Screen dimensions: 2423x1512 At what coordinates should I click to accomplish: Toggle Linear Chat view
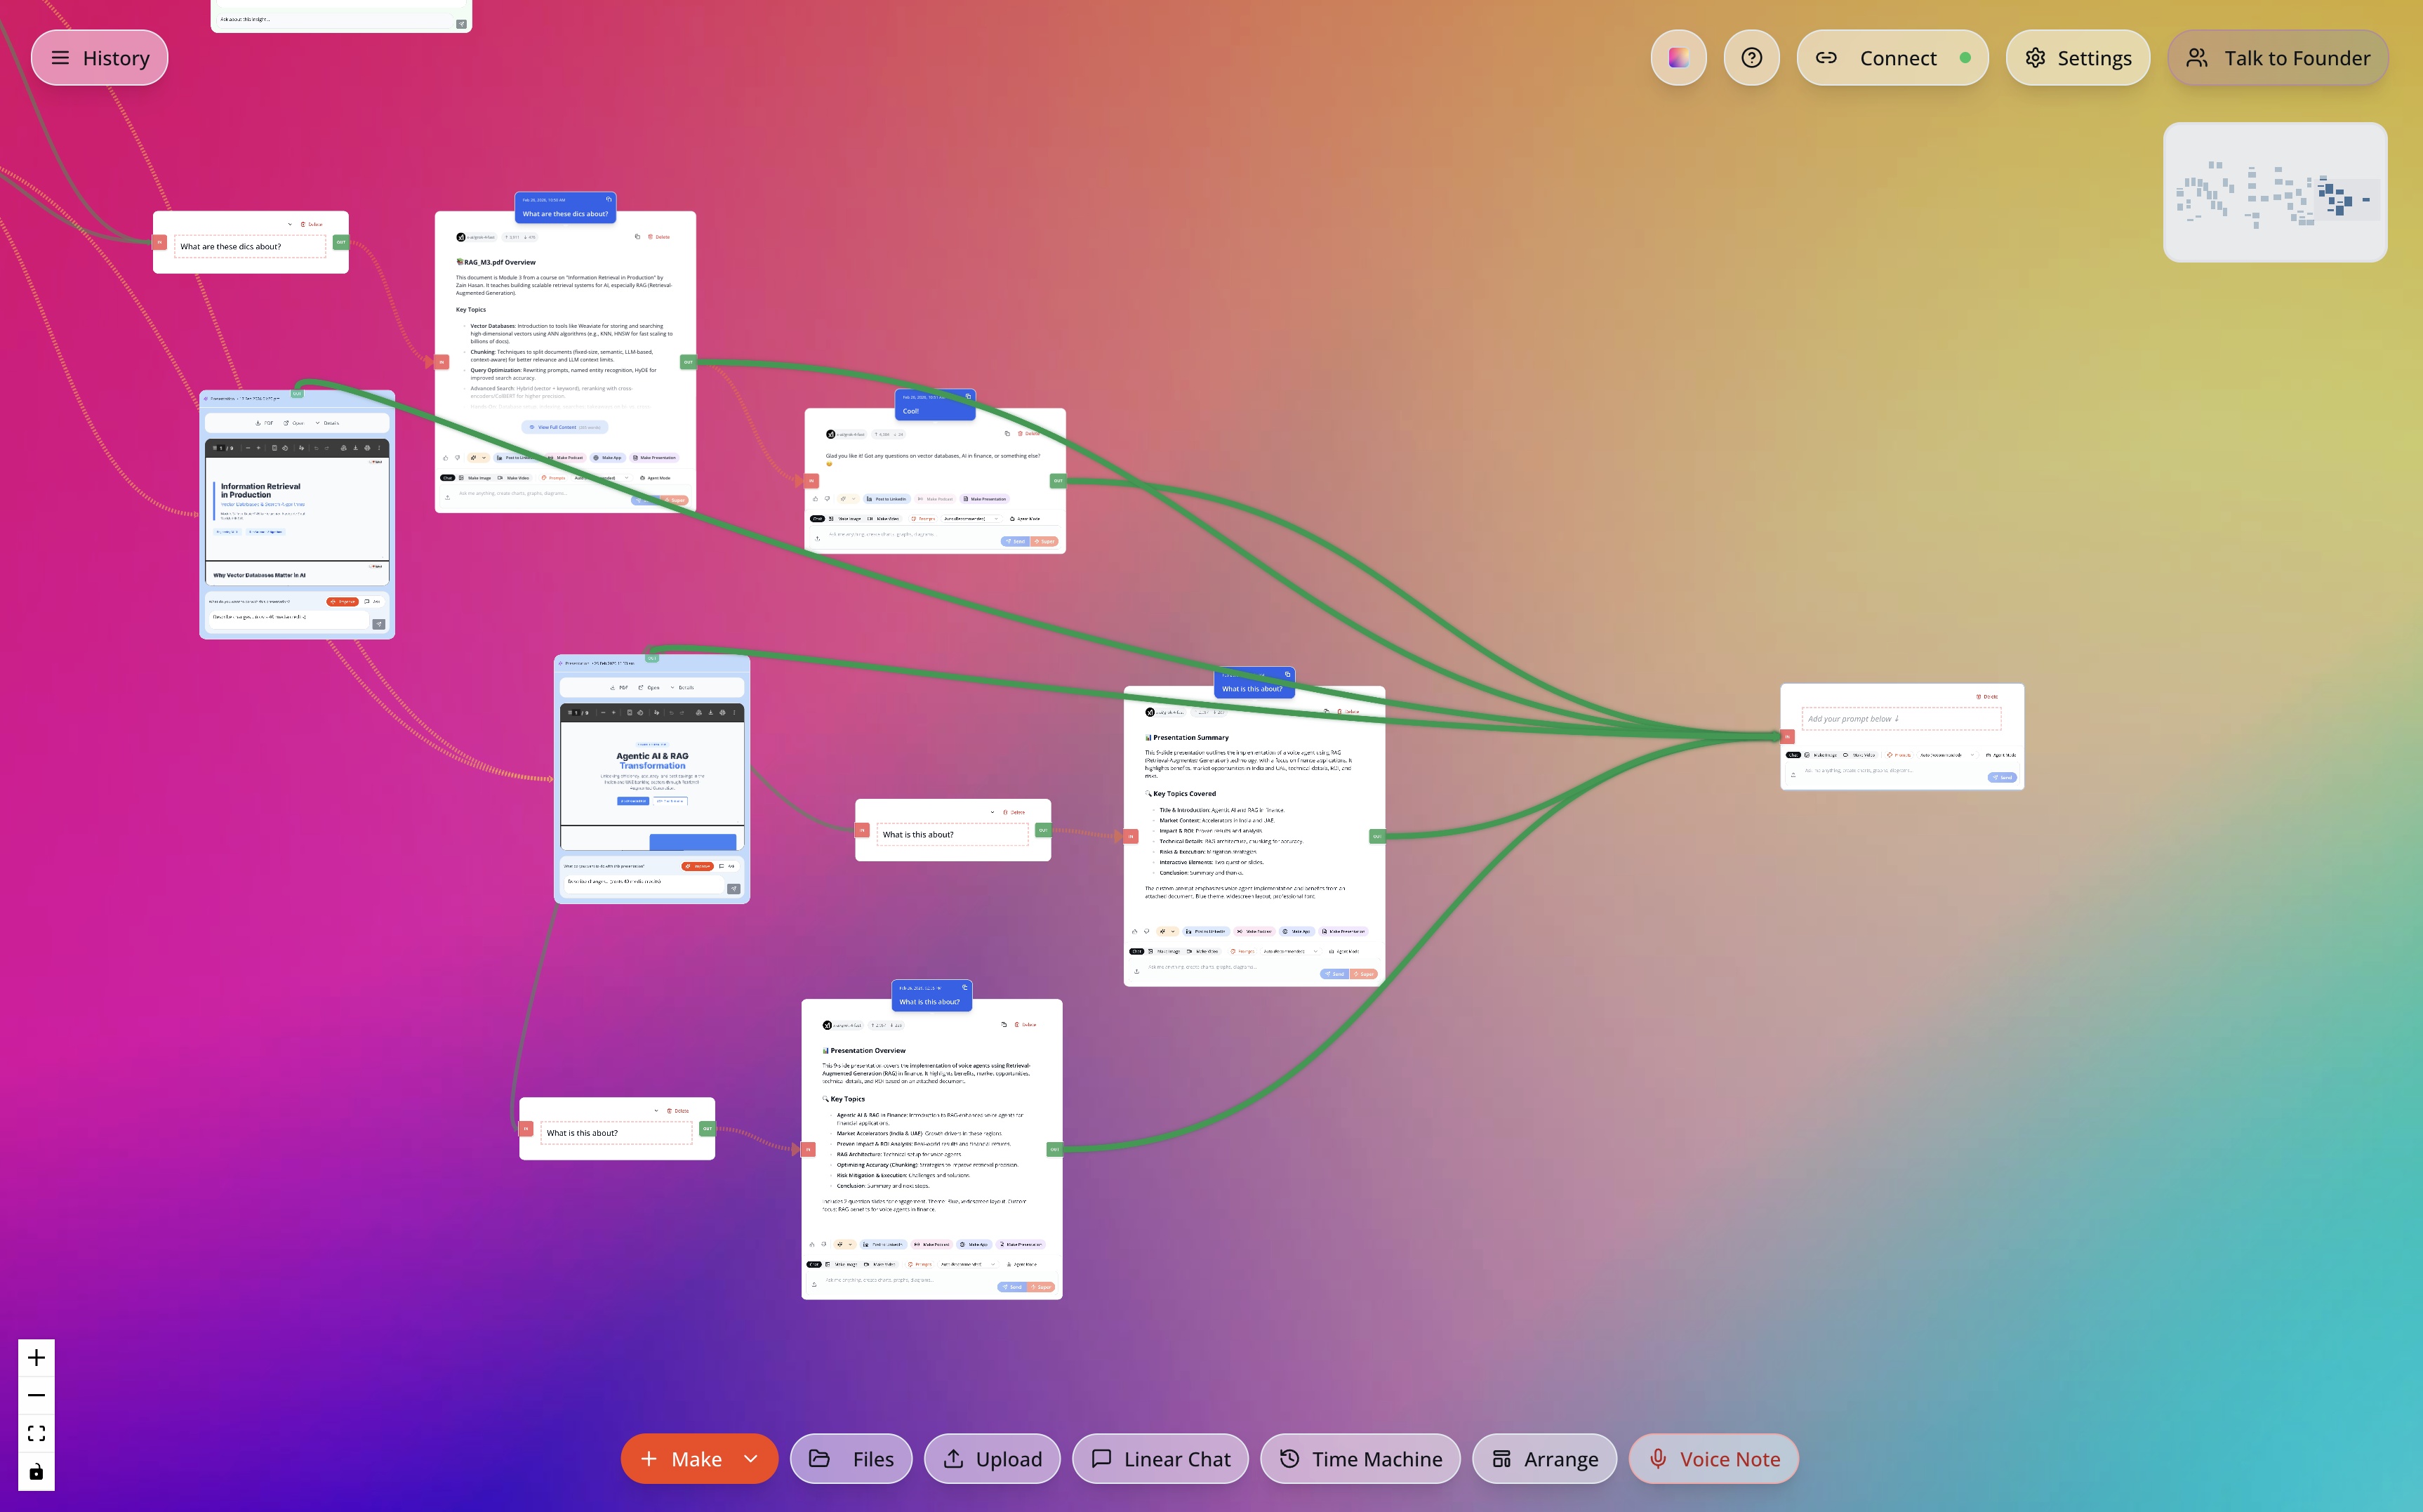[1160, 1459]
